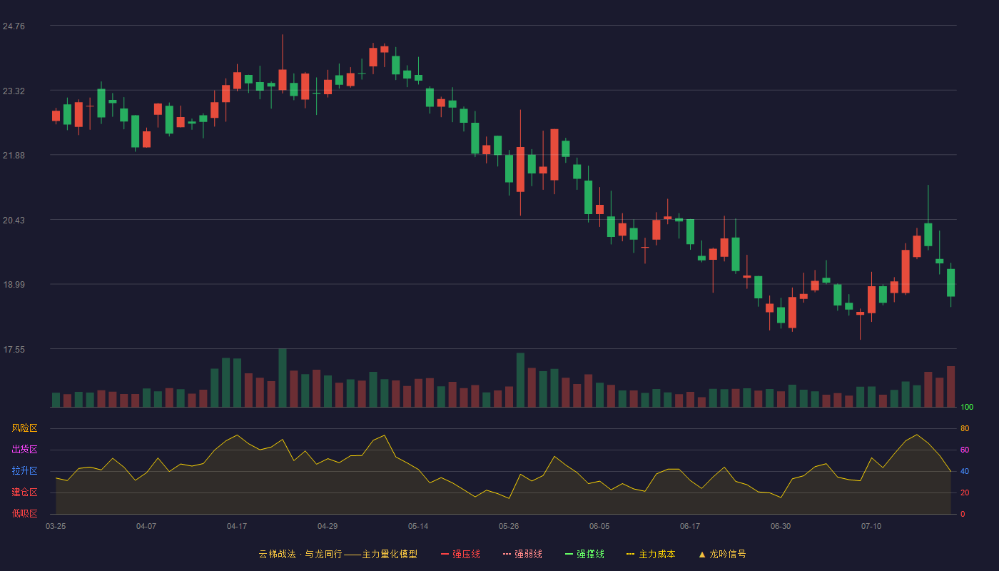Screen dimensions: 999x571
Task: Select the 建仓区 zone label
Action: pos(24,492)
